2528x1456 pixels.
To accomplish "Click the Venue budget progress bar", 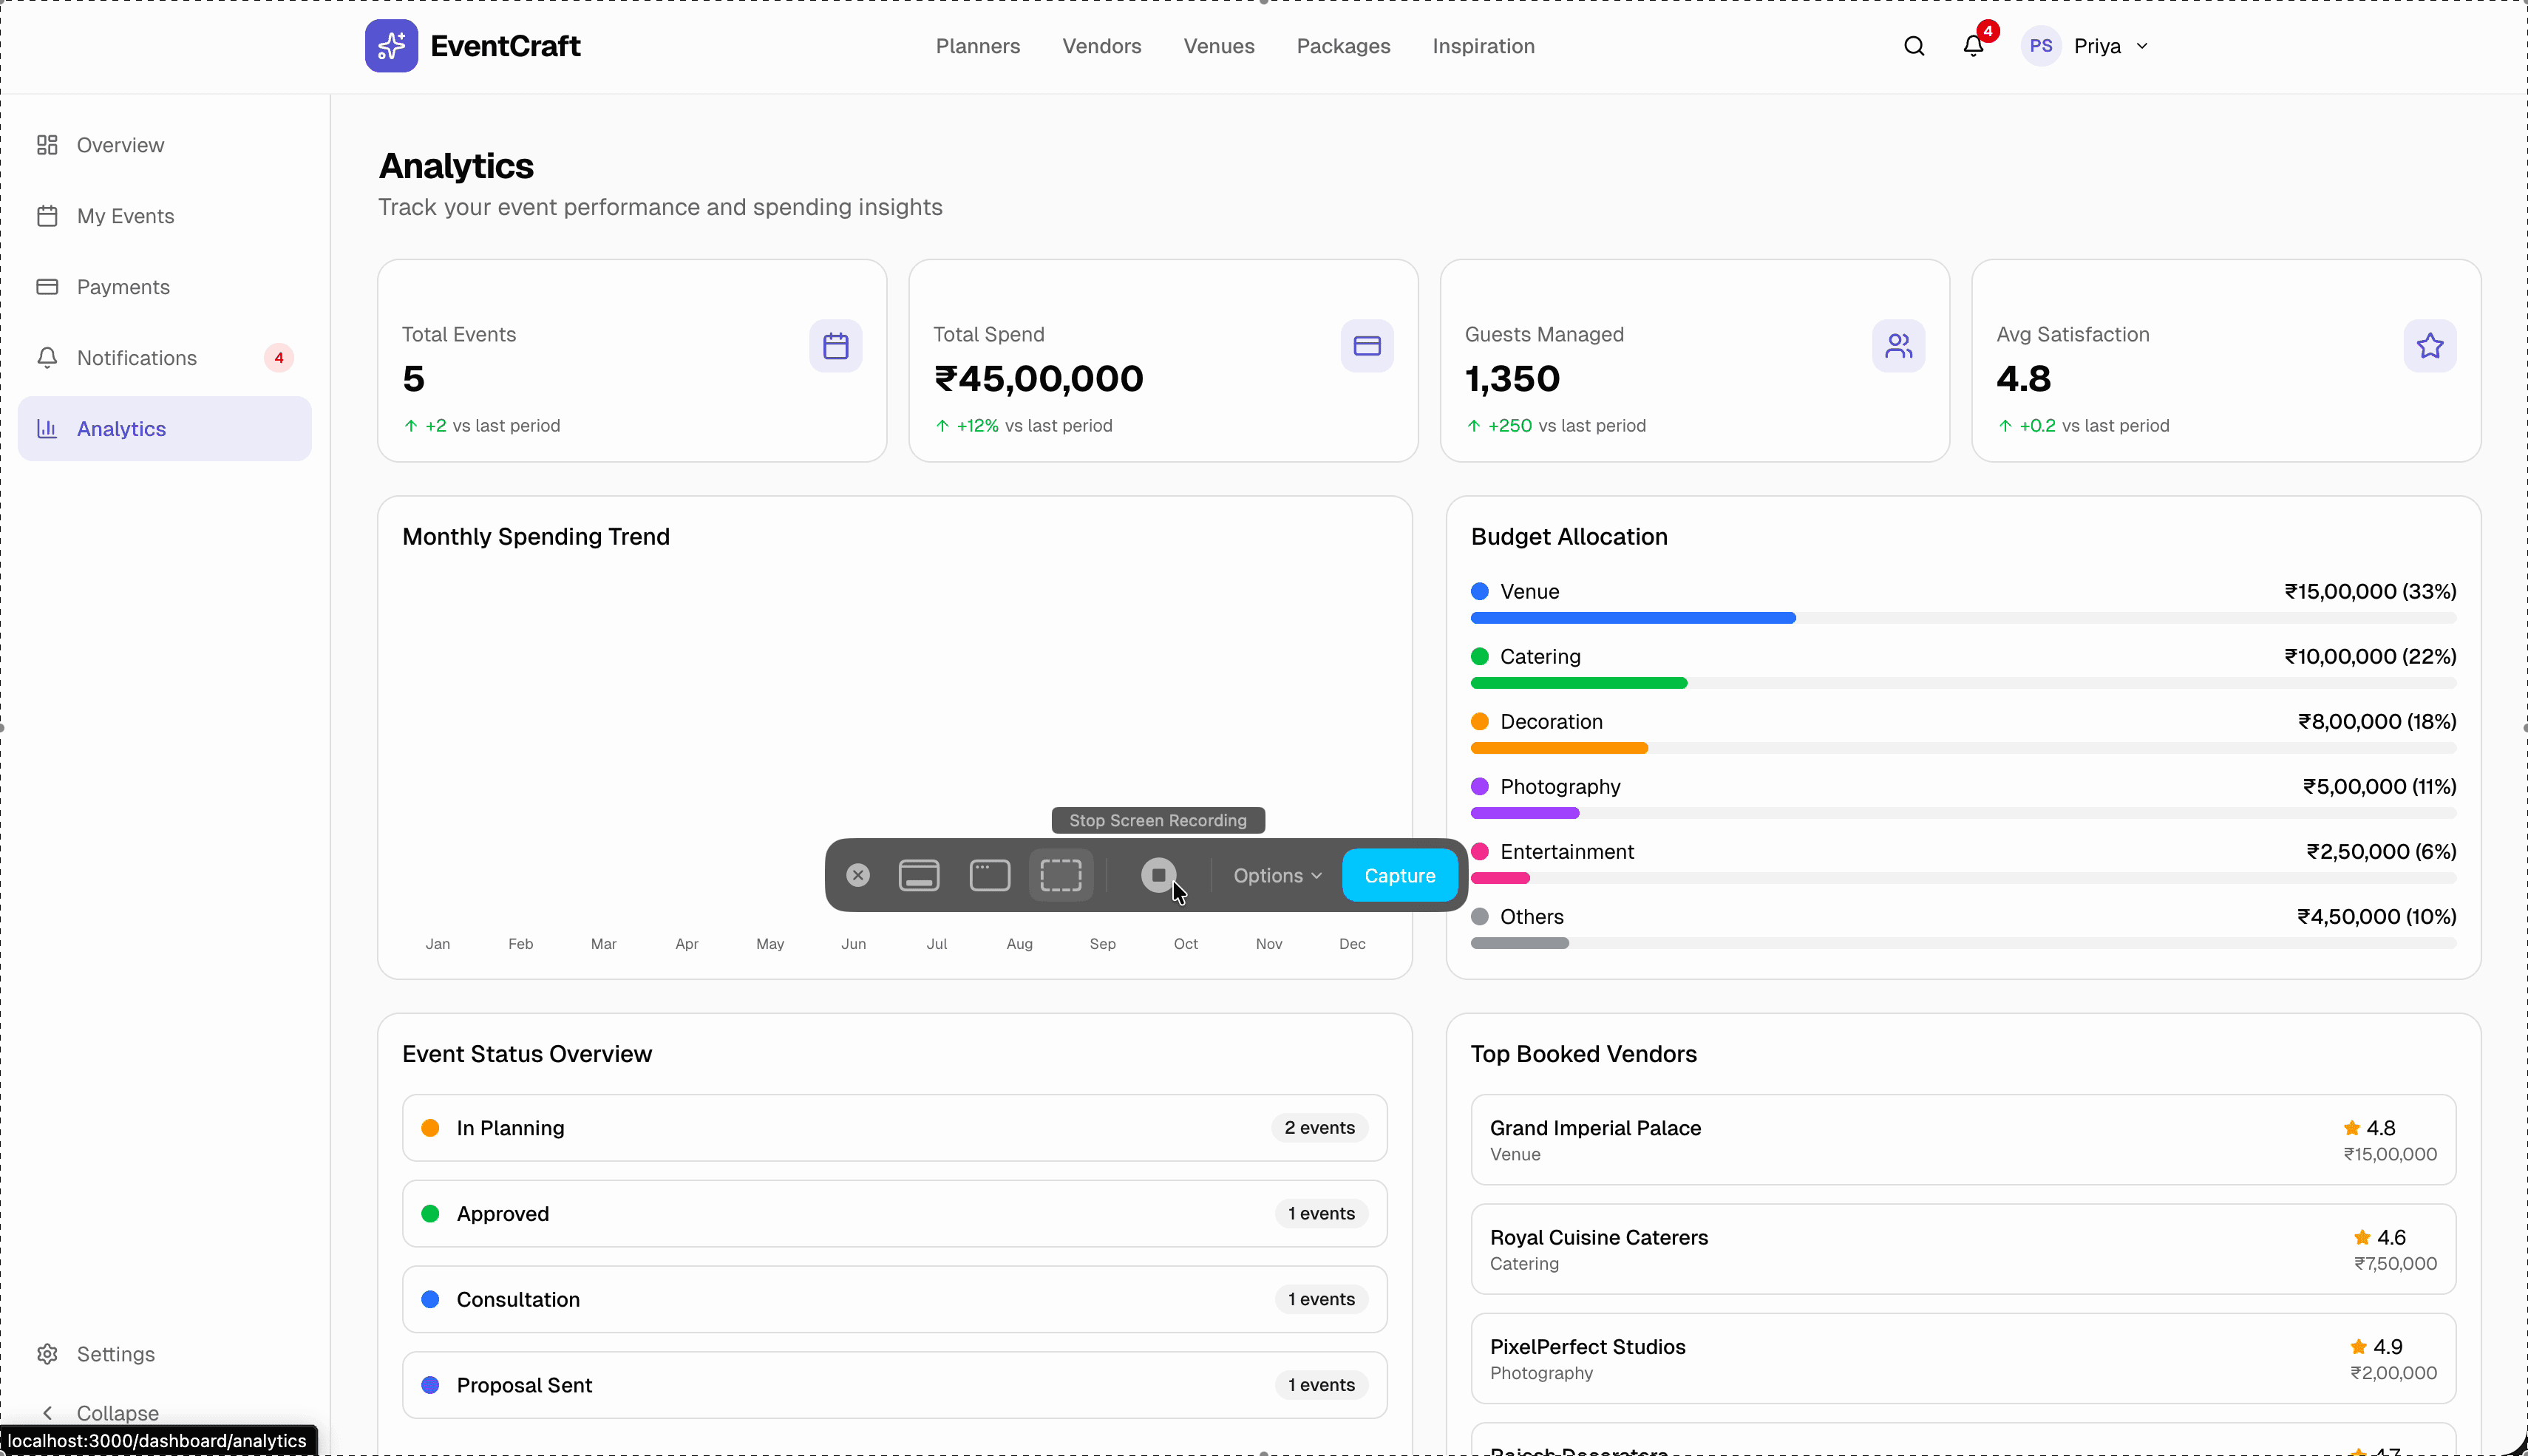I will (1963, 618).
